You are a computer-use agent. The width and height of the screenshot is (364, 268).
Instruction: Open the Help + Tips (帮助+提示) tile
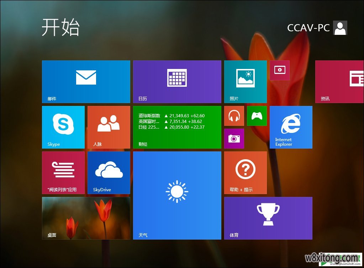[245, 172]
